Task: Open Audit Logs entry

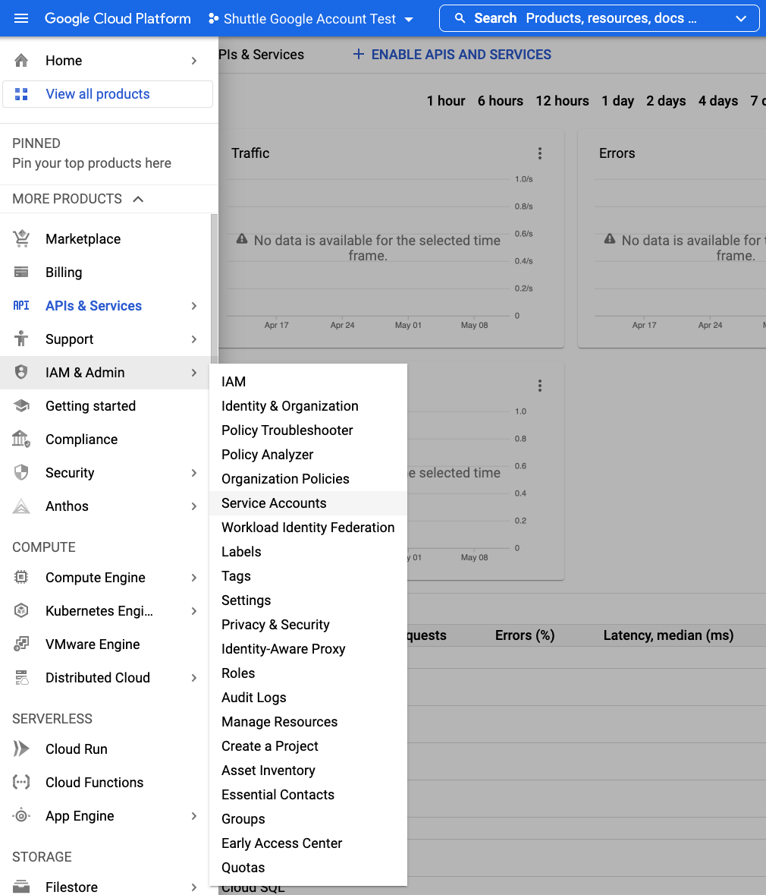Action: click(x=308, y=698)
